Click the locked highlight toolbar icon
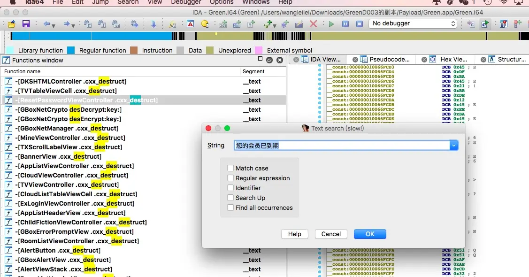 click(x=172, y=24)
